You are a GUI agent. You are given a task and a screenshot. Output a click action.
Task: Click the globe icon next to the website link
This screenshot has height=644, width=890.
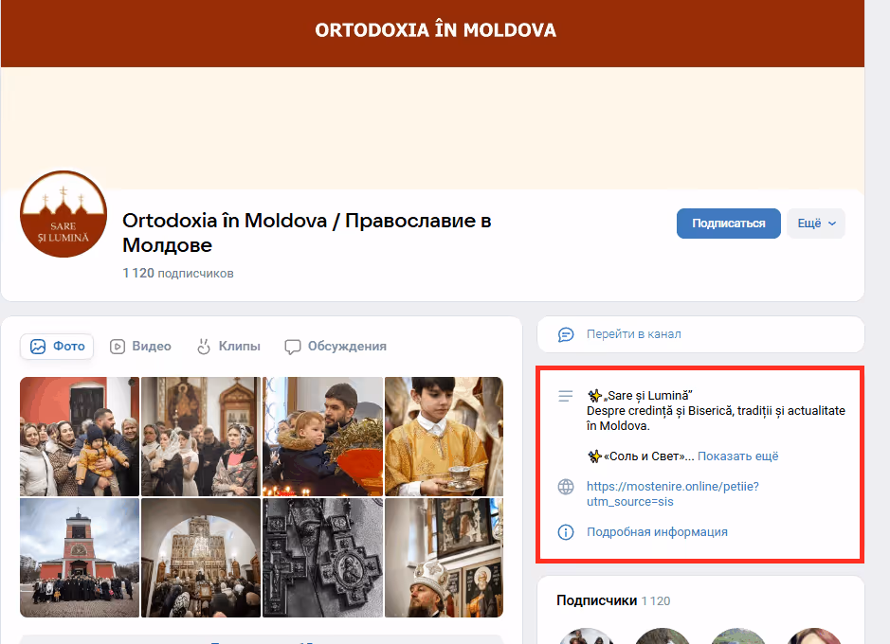566,487
